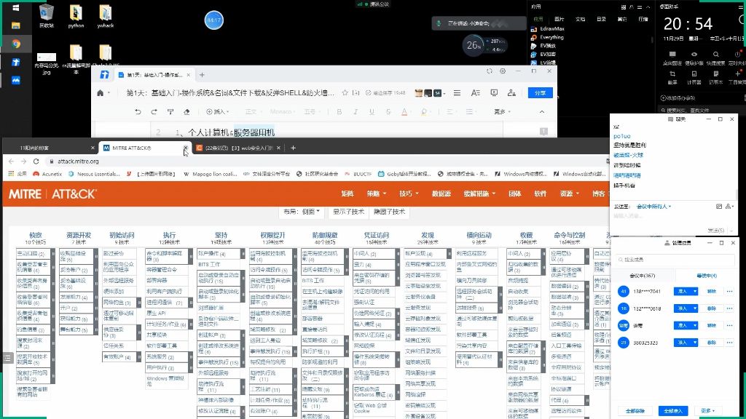Open the 插入 insert dropdown

(217, 111)
